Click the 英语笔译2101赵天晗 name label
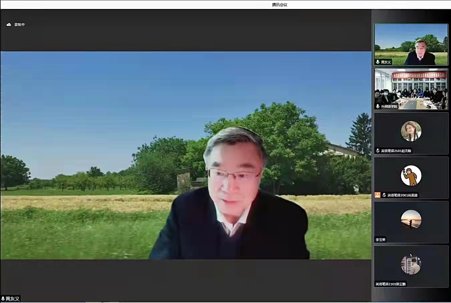 [396, 151]
